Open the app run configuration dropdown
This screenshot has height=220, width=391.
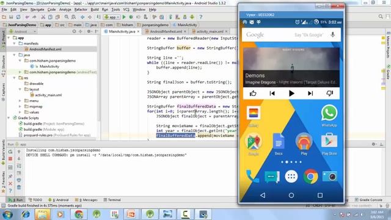click(x=112, y=17)
